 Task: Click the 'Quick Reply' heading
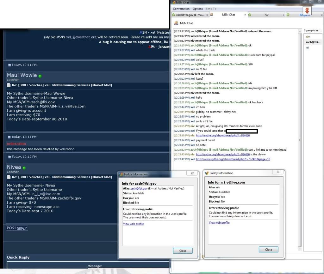(x=18, y=258)
